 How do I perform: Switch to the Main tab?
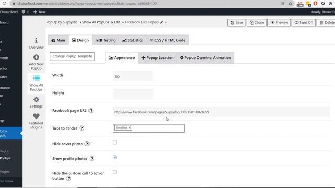tap(58, 40)
